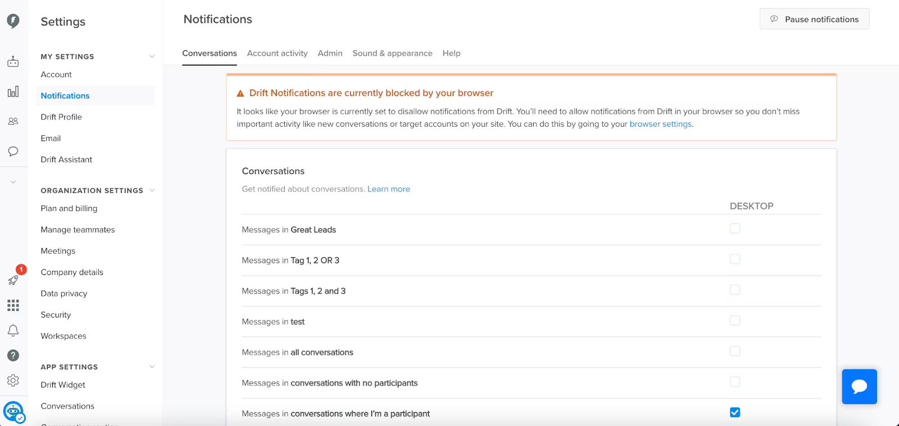Collapse the My Settings section chevron
Viewport: 899px width, 426px height.
pos(152,56)
